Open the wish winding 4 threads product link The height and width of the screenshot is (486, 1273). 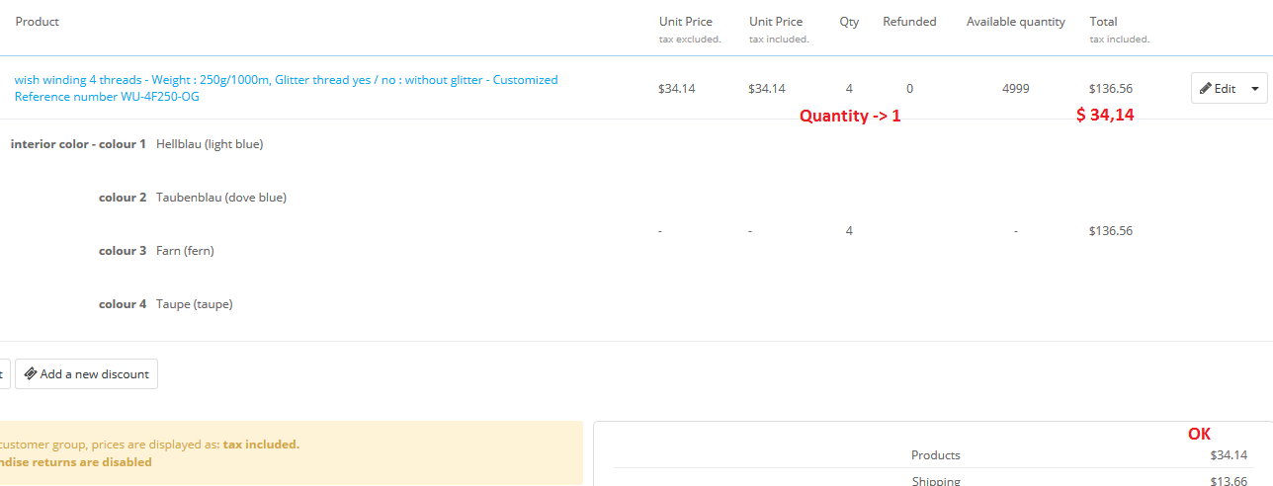[286, 80]
